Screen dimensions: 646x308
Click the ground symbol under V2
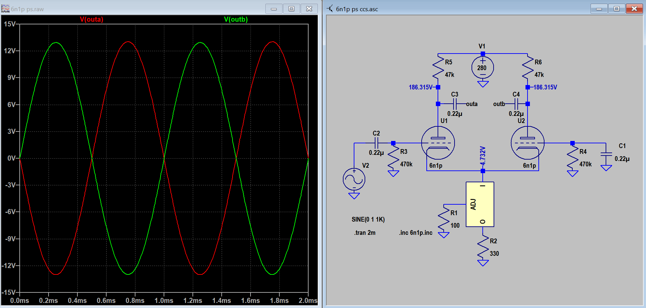click(x=354, y=196)
